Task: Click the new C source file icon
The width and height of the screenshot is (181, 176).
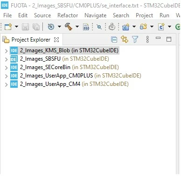Action: click(161, 27)
